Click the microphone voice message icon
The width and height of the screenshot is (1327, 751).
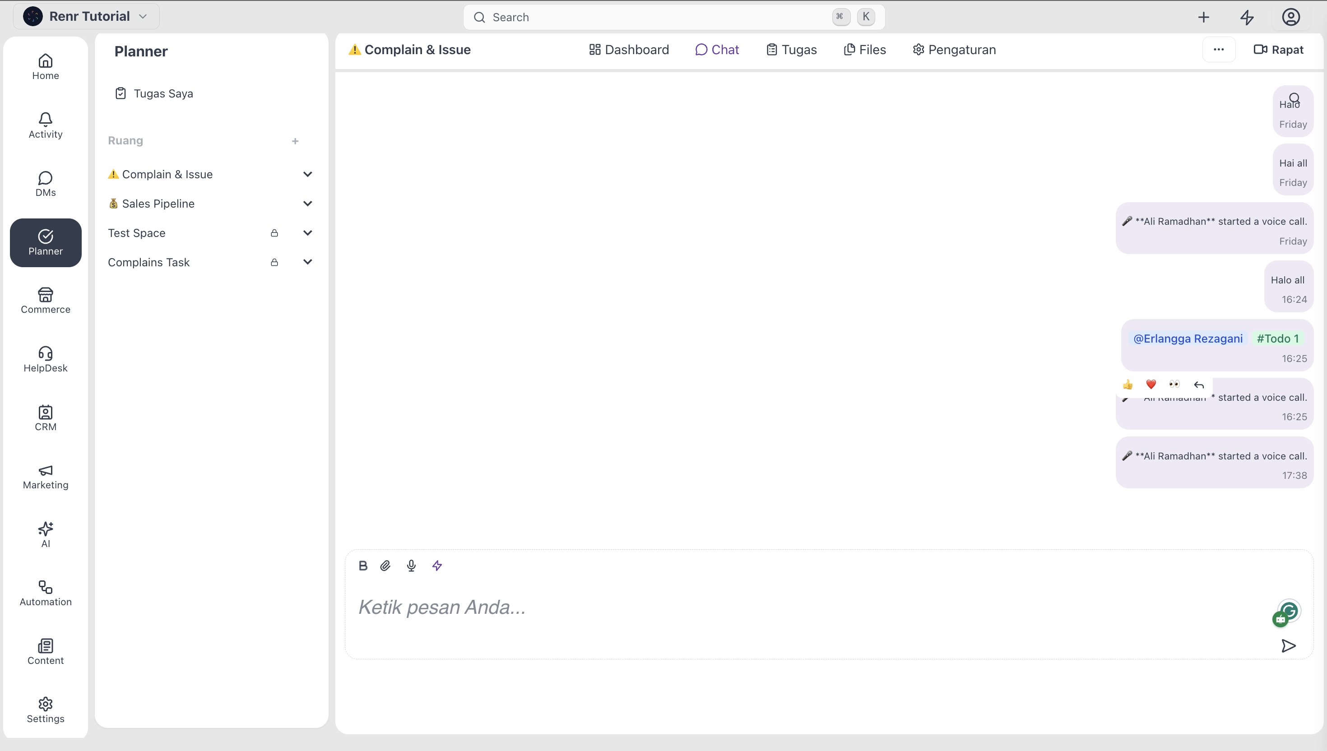click(411, 566)
